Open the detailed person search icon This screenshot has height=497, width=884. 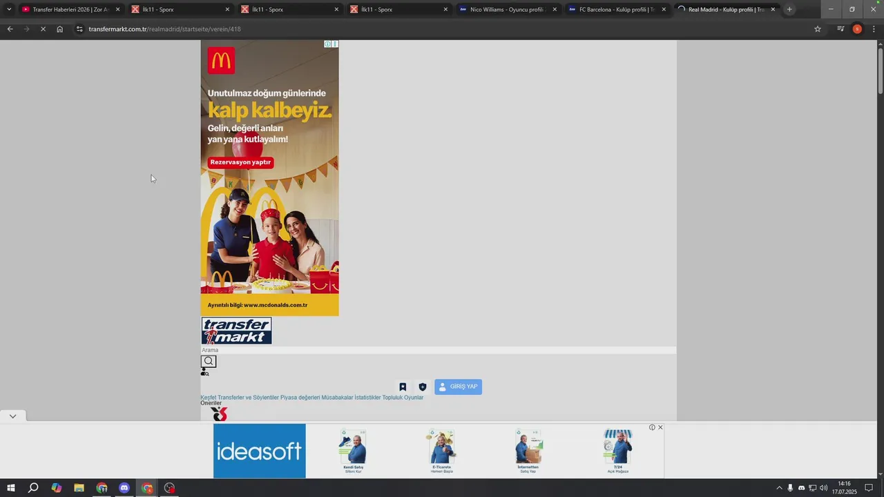204,372
